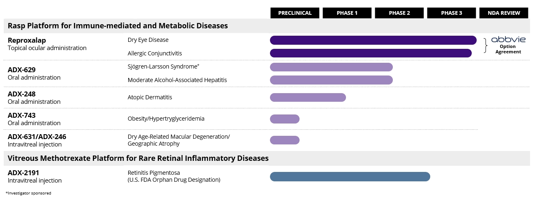This screenshot has width=535, height=215.
Task: Click the ADX-2191 drug name
Action: (x=23, y=173)
